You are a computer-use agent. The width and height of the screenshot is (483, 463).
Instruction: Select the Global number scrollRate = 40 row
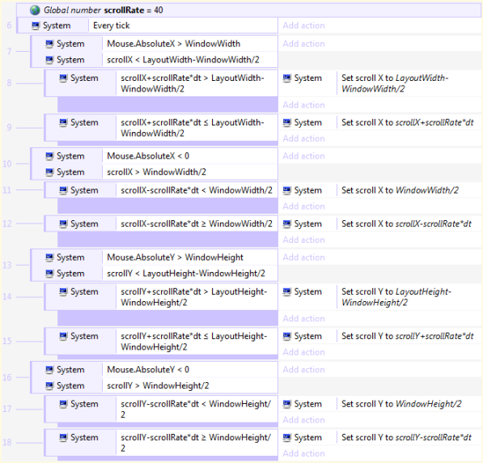pyautogui.click(x=249, y=11)
